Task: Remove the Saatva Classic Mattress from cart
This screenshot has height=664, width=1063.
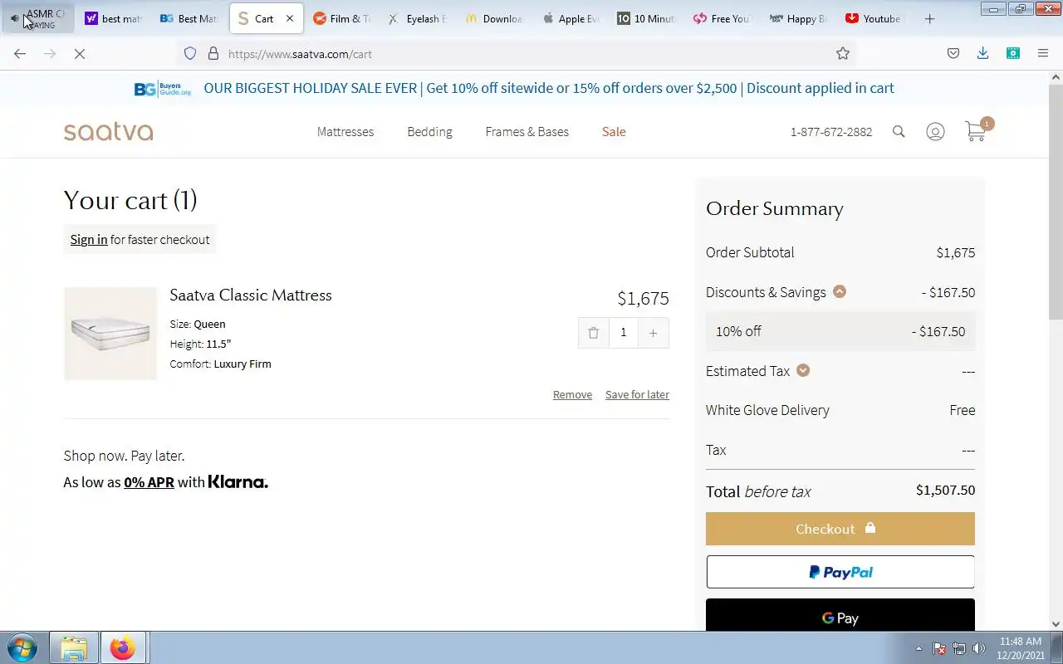Action: (572, 394)
